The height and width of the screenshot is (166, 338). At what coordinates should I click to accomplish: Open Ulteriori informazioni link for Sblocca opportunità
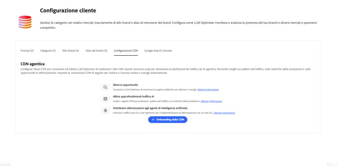coord(208,90)
